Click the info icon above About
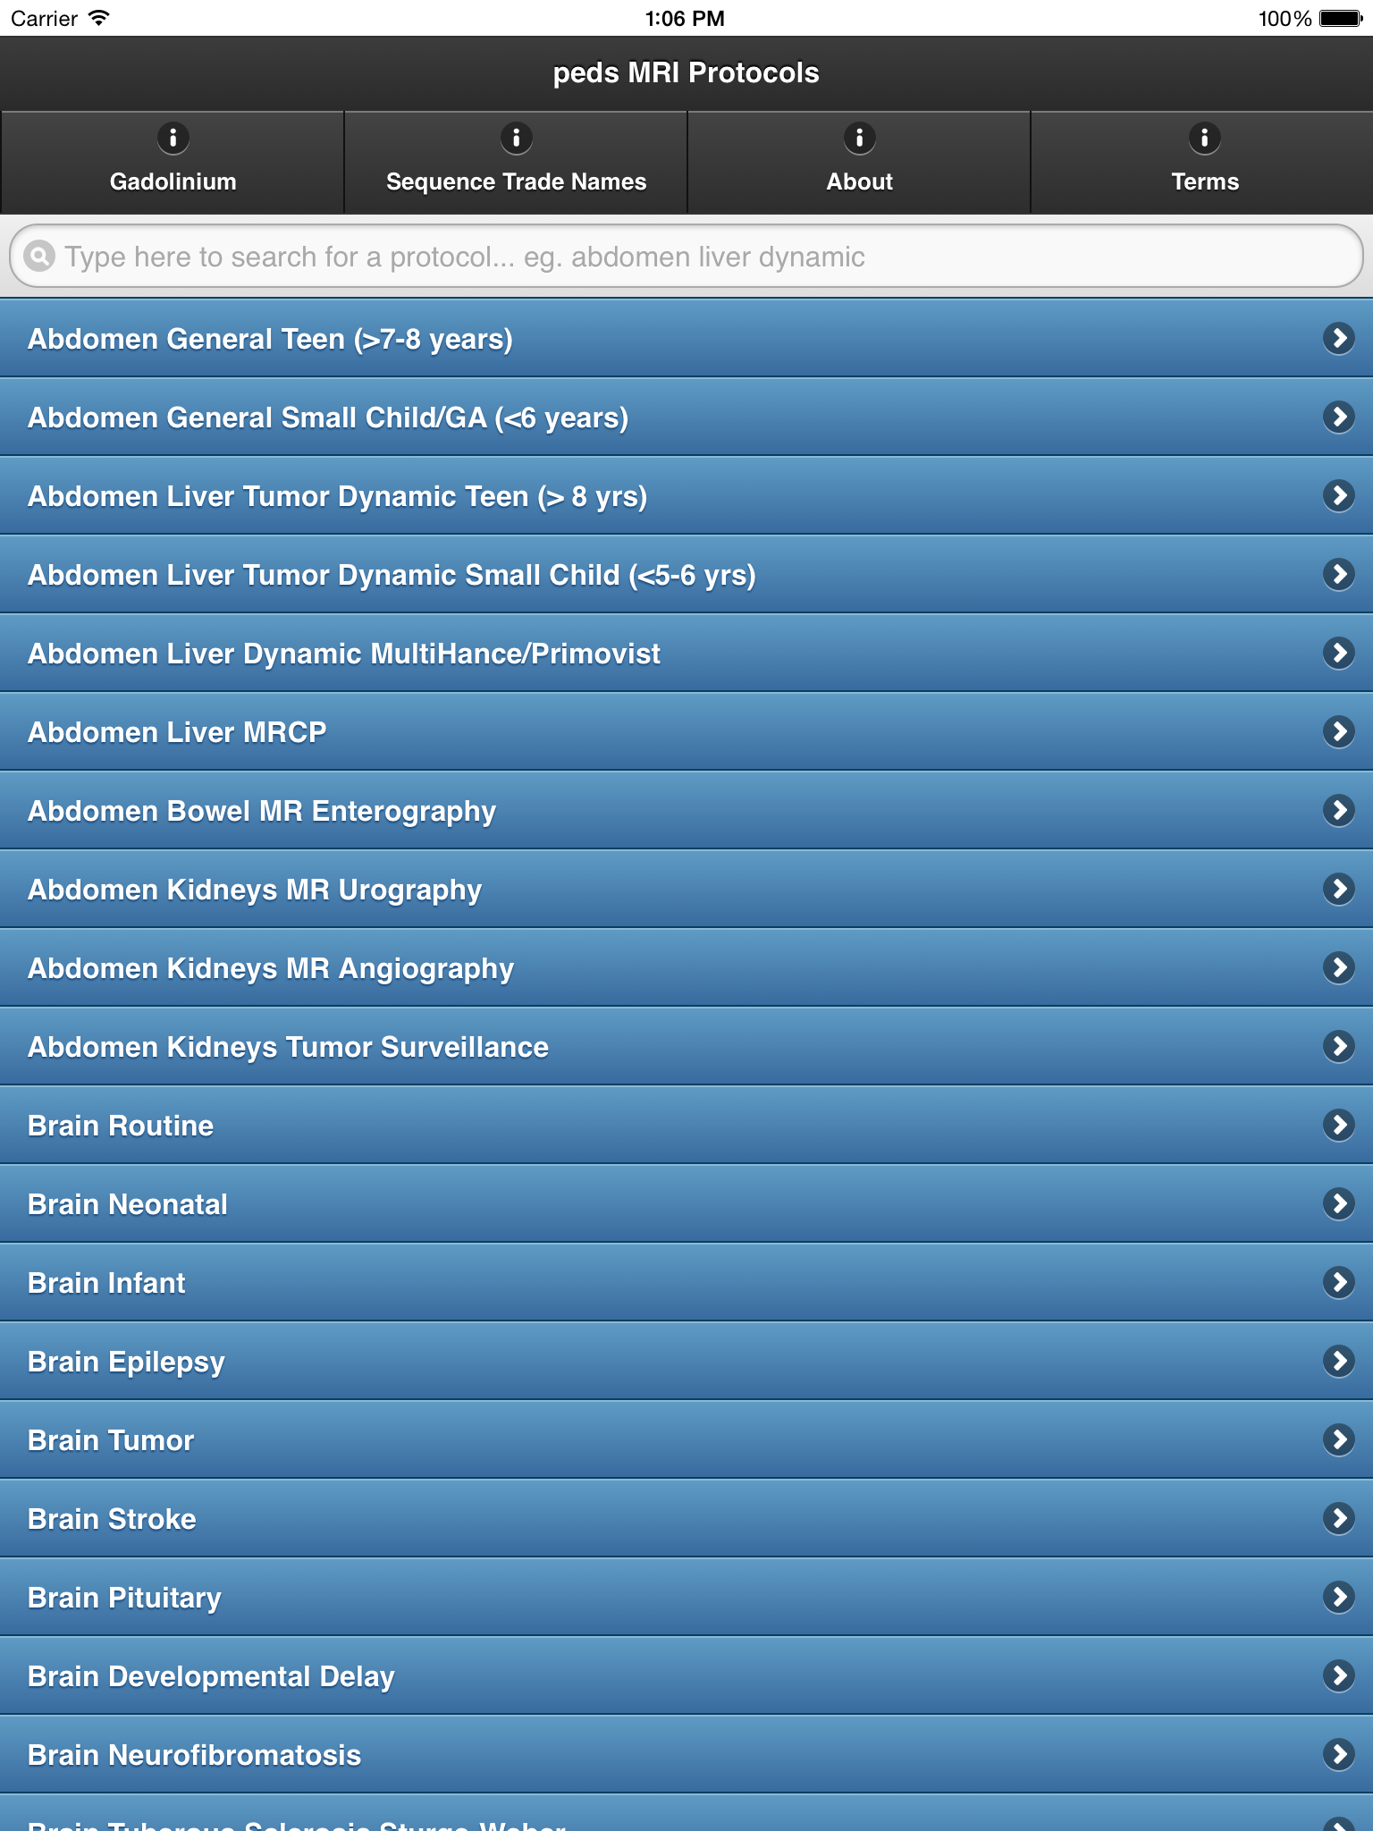The width and height of the screenshot is (1373, 1831). [860, 138]
